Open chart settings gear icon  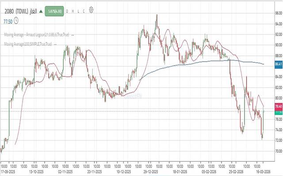click(x=91, y=9)
